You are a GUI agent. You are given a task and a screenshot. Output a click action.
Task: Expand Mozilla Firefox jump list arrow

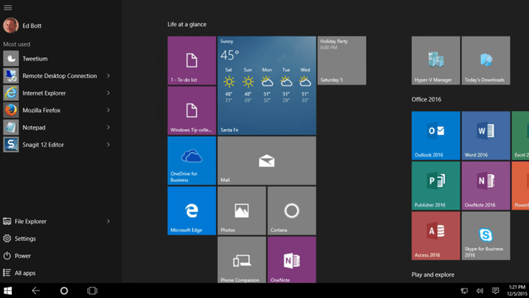click(109, 110)
